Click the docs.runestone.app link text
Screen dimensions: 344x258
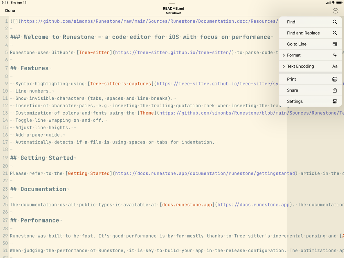(x=187, y=205)
